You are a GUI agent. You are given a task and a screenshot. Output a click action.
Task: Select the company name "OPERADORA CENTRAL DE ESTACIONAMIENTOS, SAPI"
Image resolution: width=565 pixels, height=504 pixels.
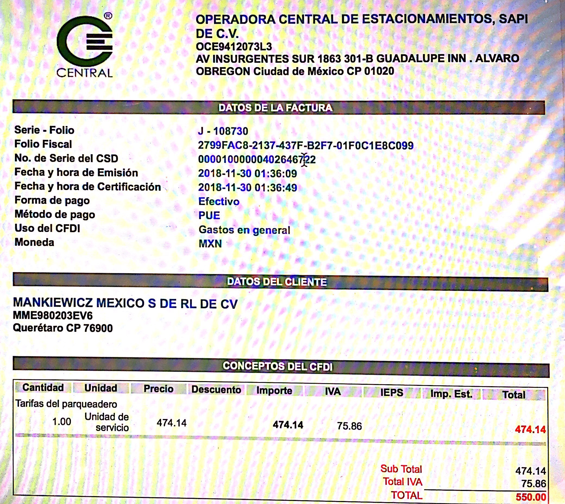click(362, 19)
